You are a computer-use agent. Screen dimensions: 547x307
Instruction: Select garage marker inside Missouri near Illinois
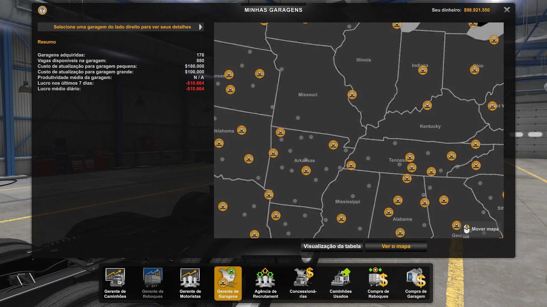[352, 95]
